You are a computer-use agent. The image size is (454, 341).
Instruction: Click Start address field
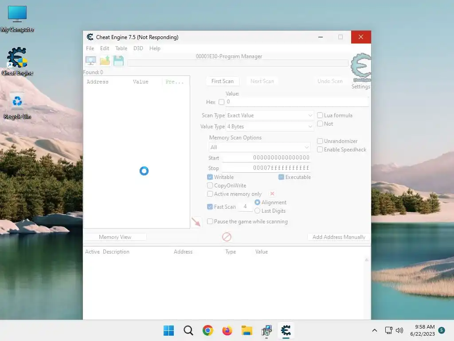point(266,158)
